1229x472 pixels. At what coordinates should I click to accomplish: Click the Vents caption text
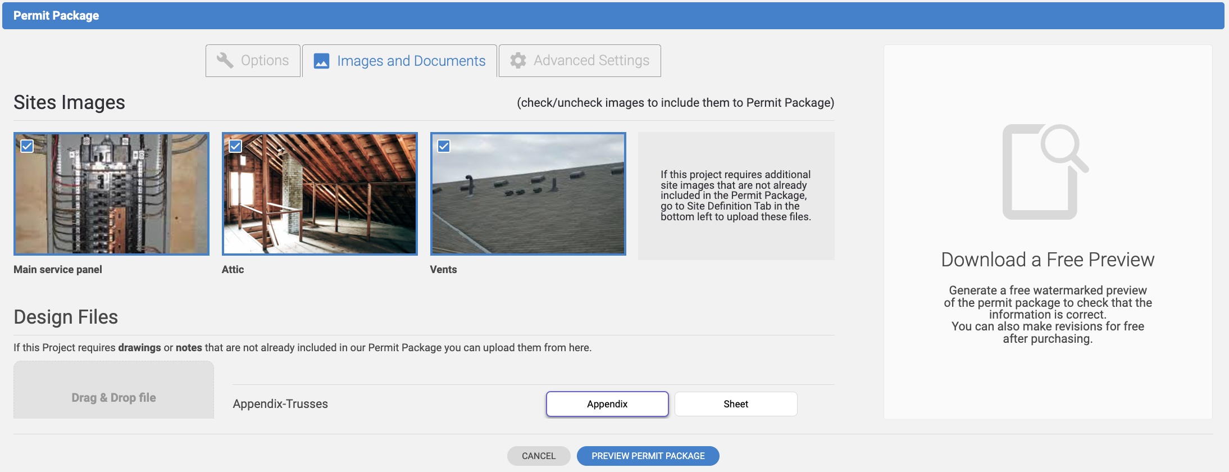tap(443, 270)
